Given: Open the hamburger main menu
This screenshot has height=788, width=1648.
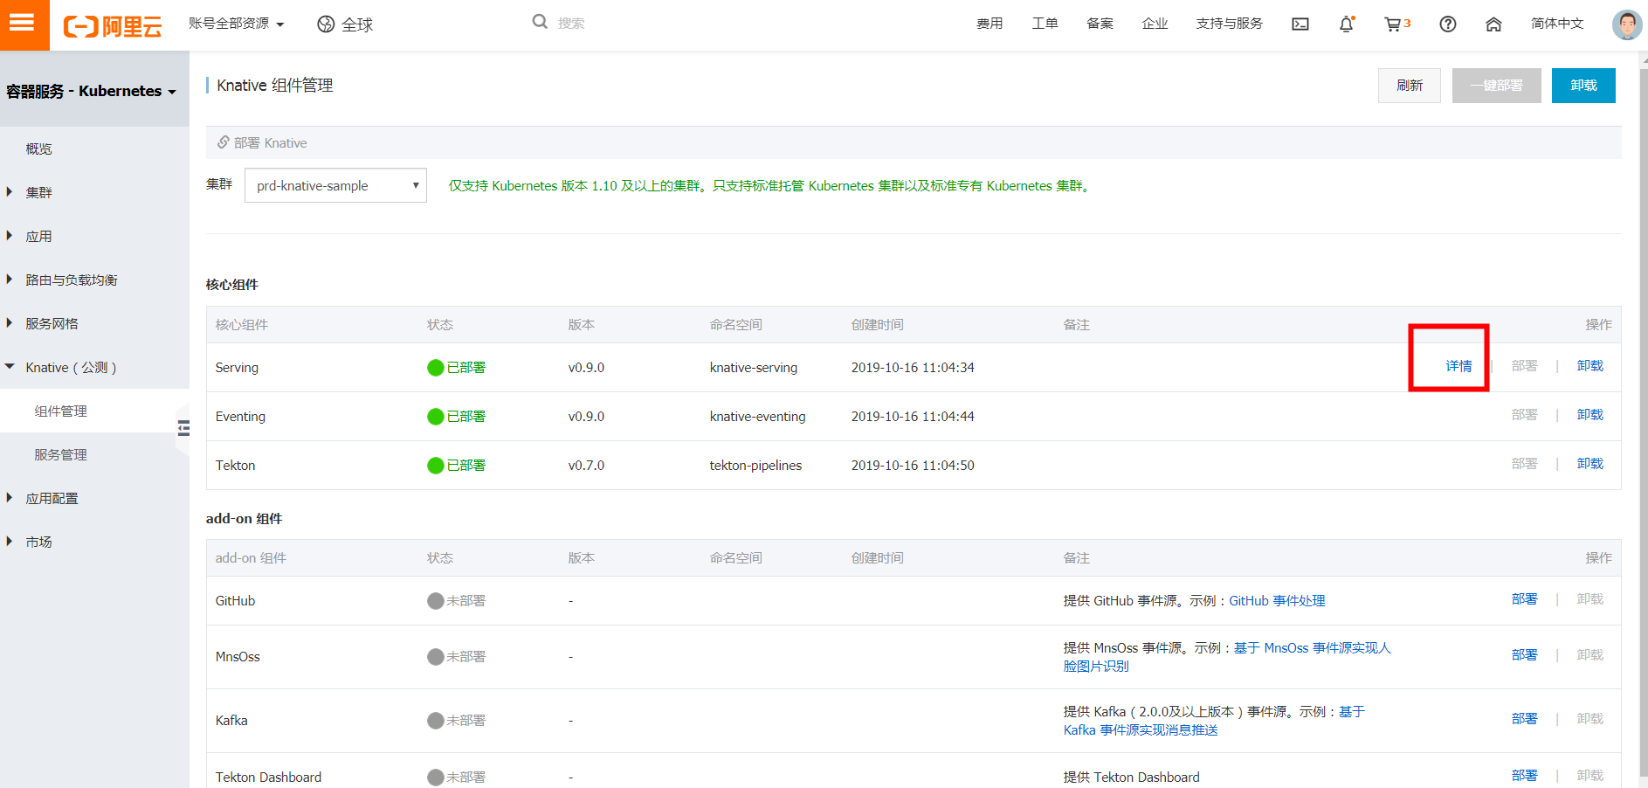Looking at the screenshot, I should click(x=23, y=24).
